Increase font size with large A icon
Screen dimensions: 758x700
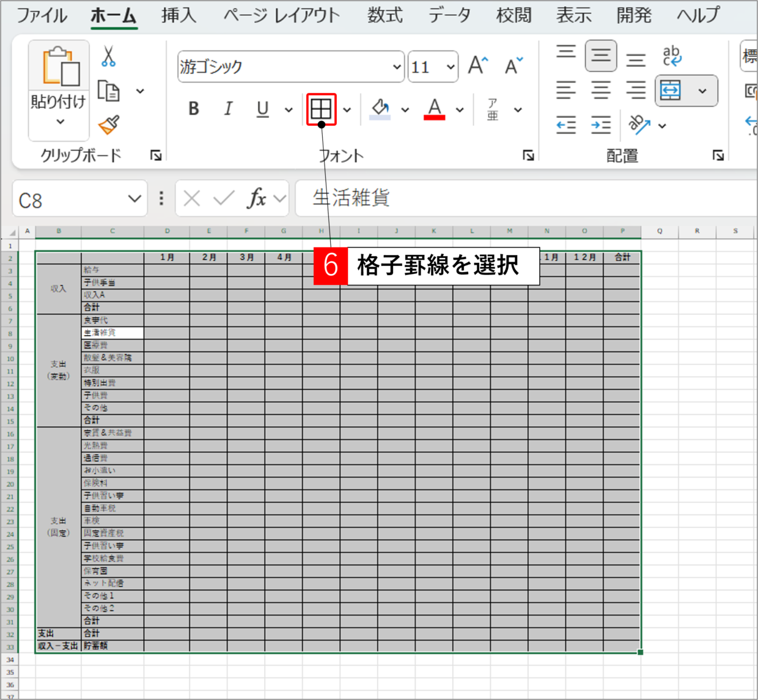pos(478,65)
